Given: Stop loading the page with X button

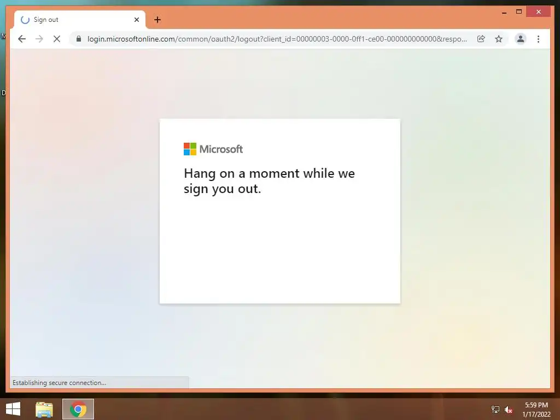Looking at the screenshot, I should tap(57, 39).
